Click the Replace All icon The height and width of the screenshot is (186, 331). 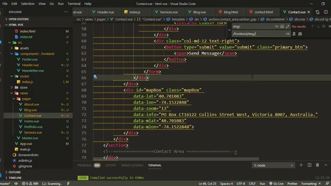pyautogui.click(x=300, y=34)
